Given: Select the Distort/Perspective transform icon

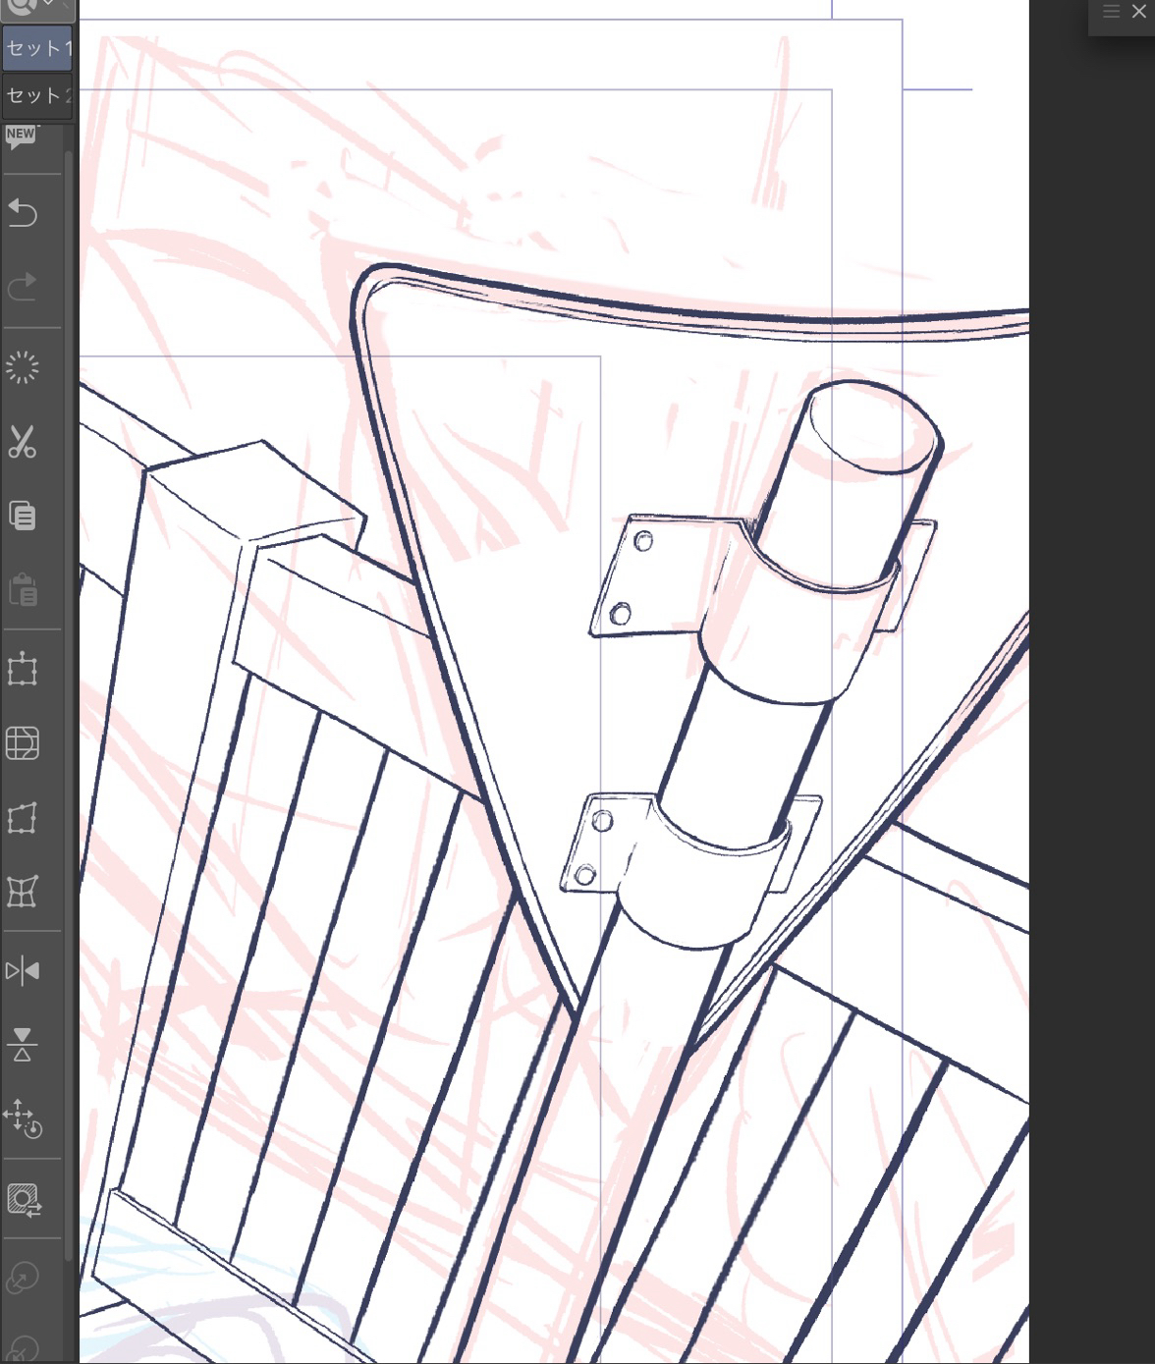Looking at the screenshot, I should (23, 892).
